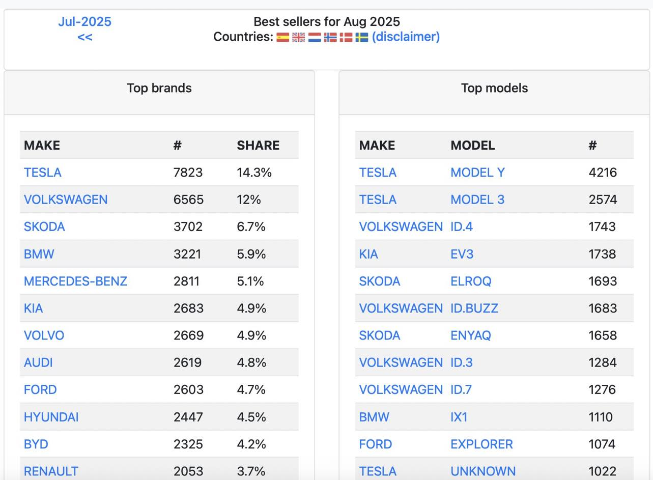Choose the Denmark flag icon

pos(346,37)
